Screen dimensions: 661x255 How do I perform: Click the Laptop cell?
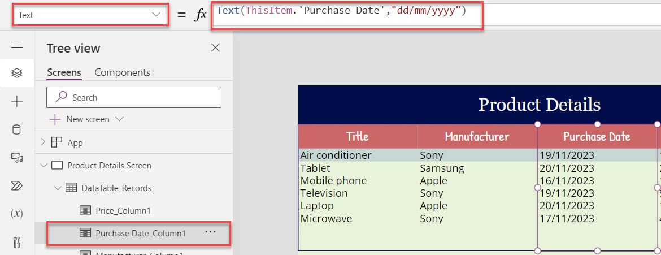click(x=316, y=206)
